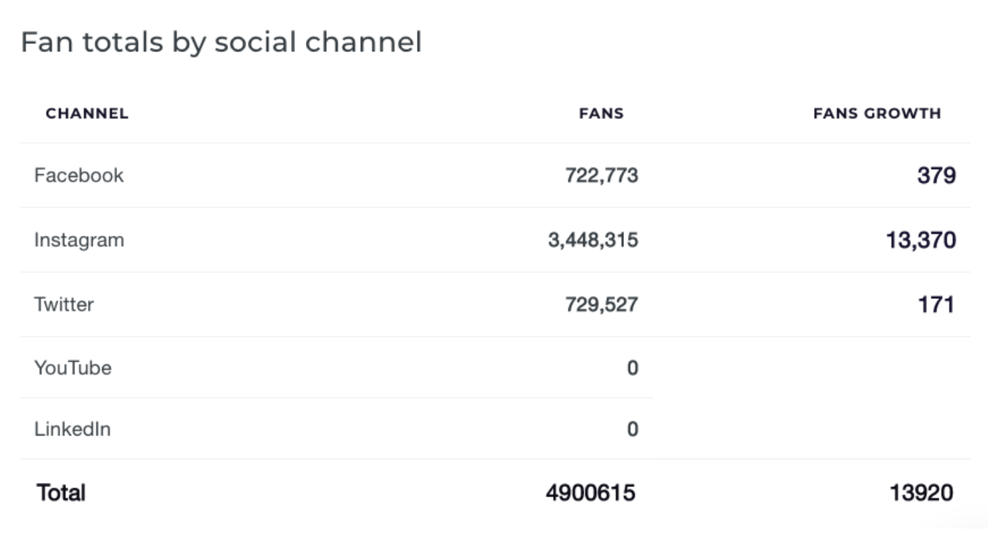This screenshot has height=541, width=988.
Task: Click YouTube fans value of zero
Action: pyautogui.click(x=632, y=368)
